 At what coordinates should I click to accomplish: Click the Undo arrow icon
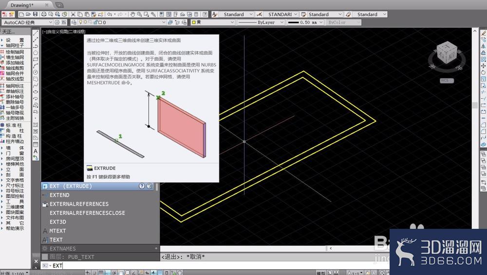click(110, 14)
